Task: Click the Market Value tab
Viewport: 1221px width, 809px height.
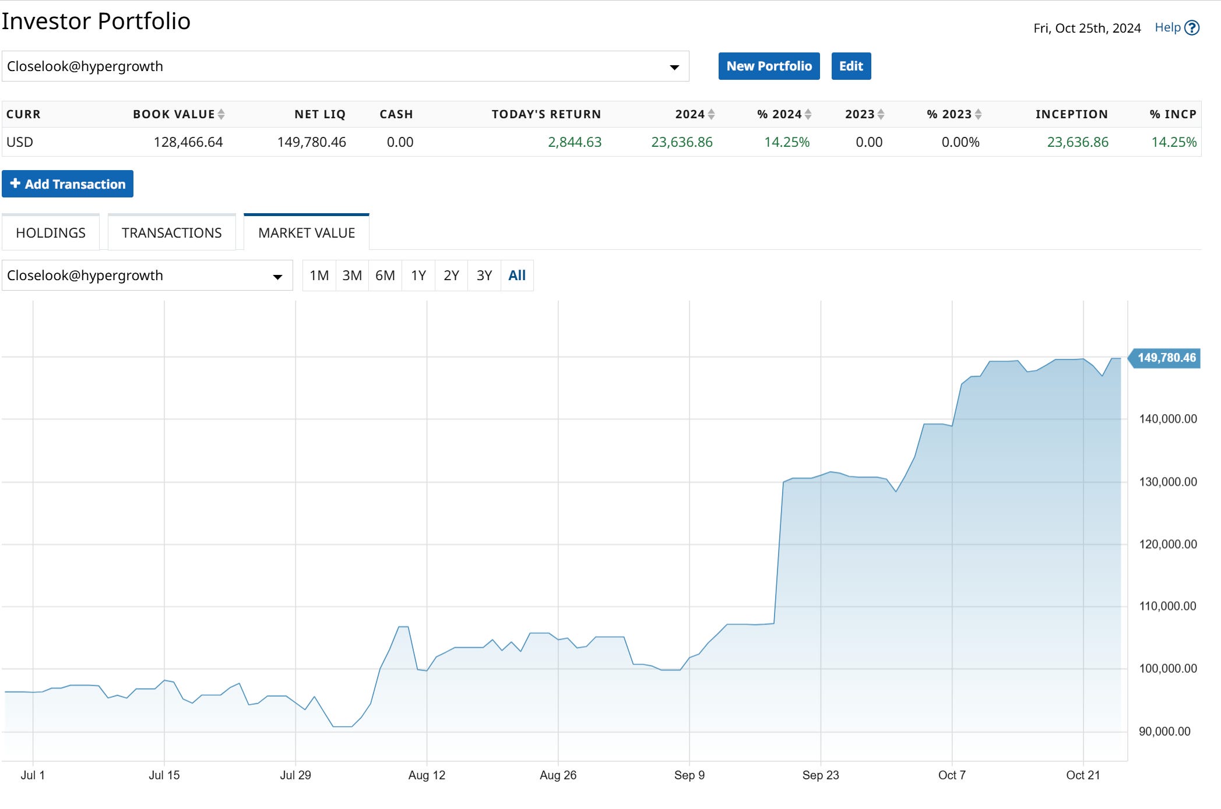Action: point(307,233)
